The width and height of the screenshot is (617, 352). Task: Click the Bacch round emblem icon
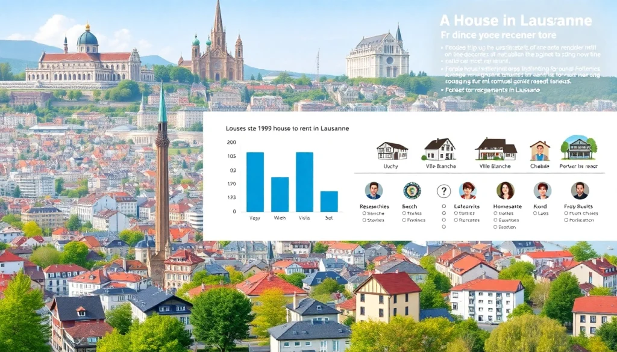(412, 191)
